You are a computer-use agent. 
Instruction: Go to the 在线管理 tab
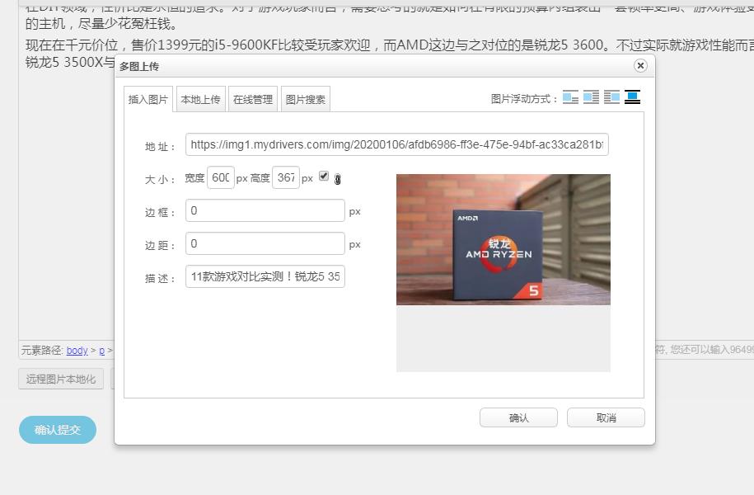point(253,99)
